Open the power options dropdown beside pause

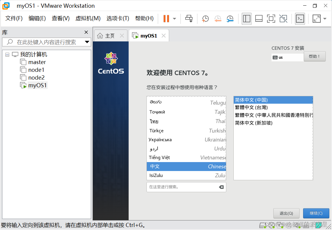tap(174, 19)
